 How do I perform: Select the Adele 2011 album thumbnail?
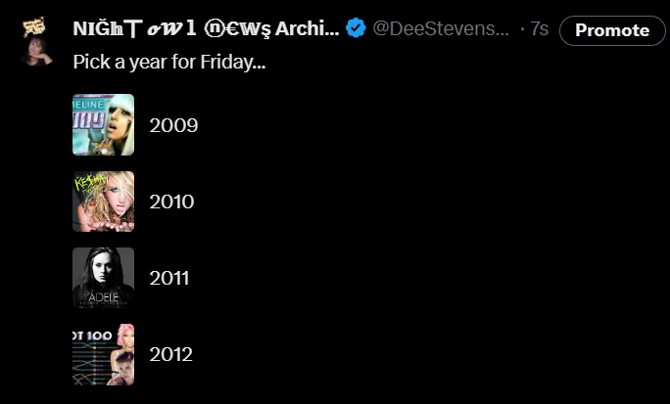pyautogui.click(x=103, y=278)
